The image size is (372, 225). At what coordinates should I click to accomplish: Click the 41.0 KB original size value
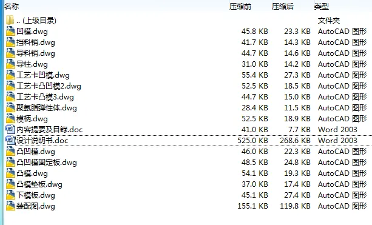click(x=255, y=129)
